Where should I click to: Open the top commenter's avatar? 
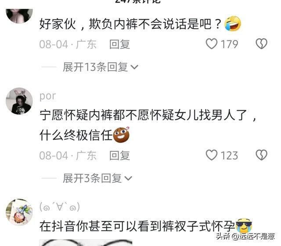pos(19,15)
